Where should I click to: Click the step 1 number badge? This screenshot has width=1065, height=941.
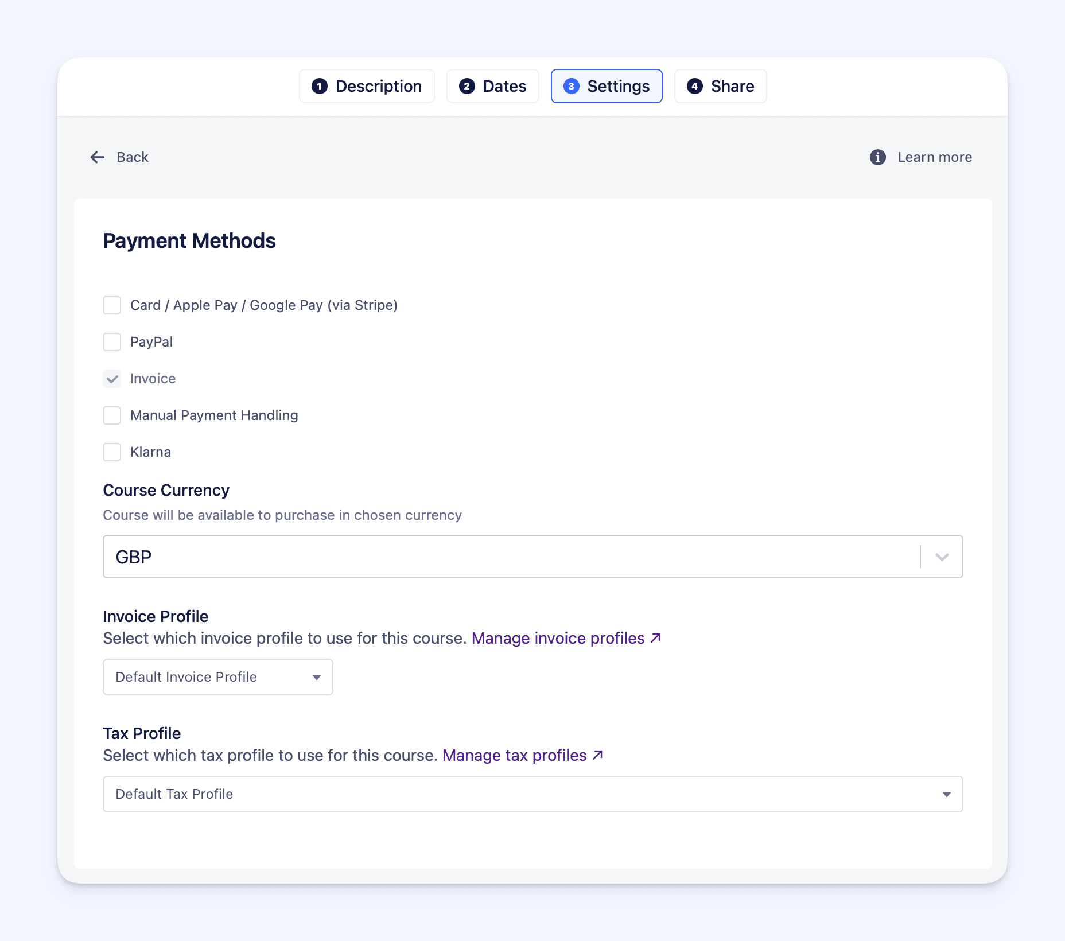click(320, 86)
